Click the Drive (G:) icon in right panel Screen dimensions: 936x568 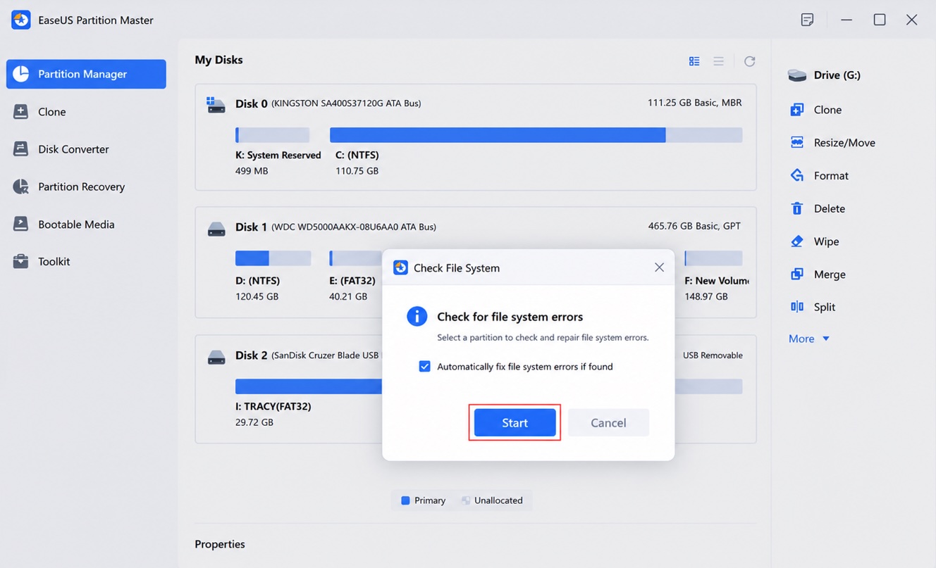[x=797, y=75]
